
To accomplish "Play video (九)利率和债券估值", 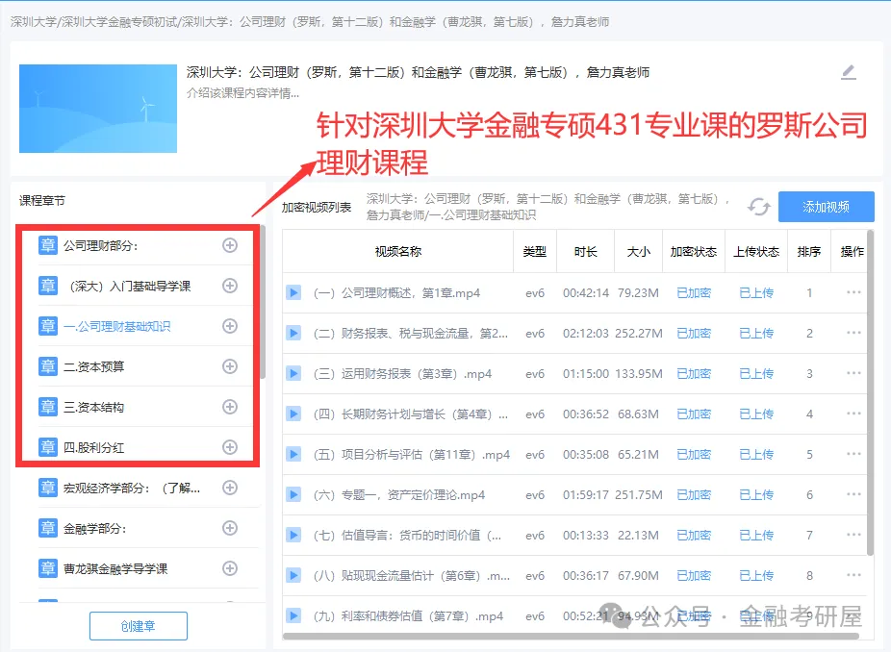I will coord(293,615).
